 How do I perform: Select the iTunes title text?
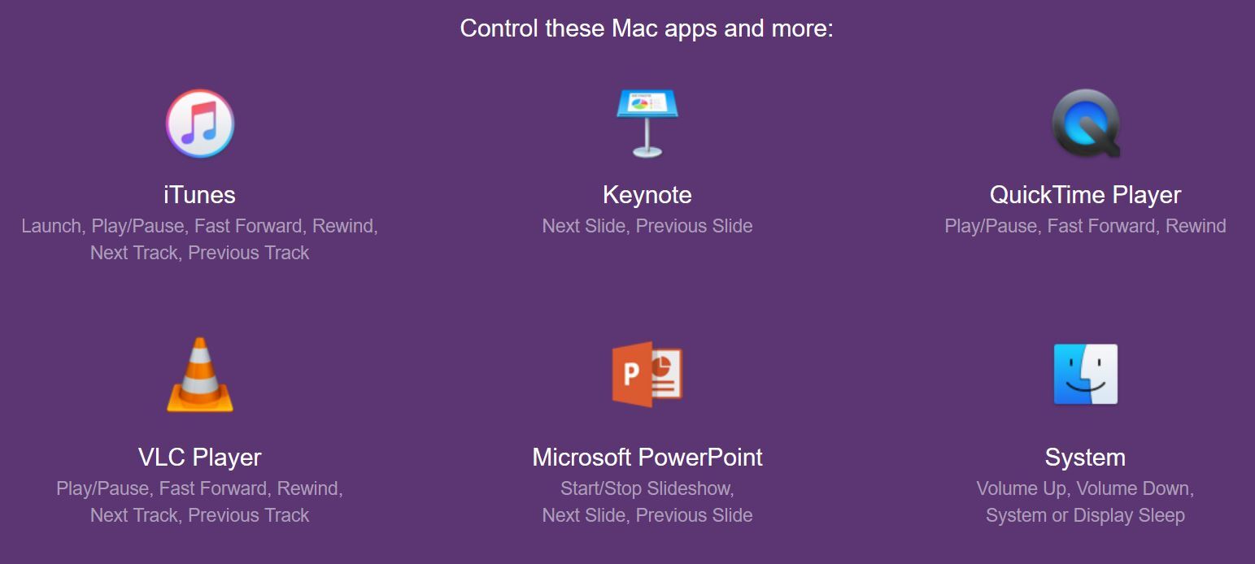point(200,195)
